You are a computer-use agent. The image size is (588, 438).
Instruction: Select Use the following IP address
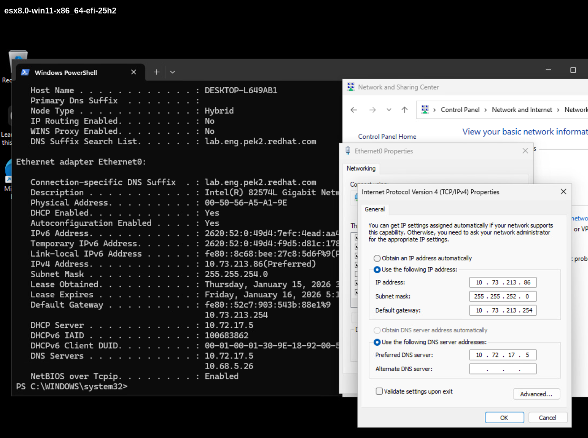(415, 270)
